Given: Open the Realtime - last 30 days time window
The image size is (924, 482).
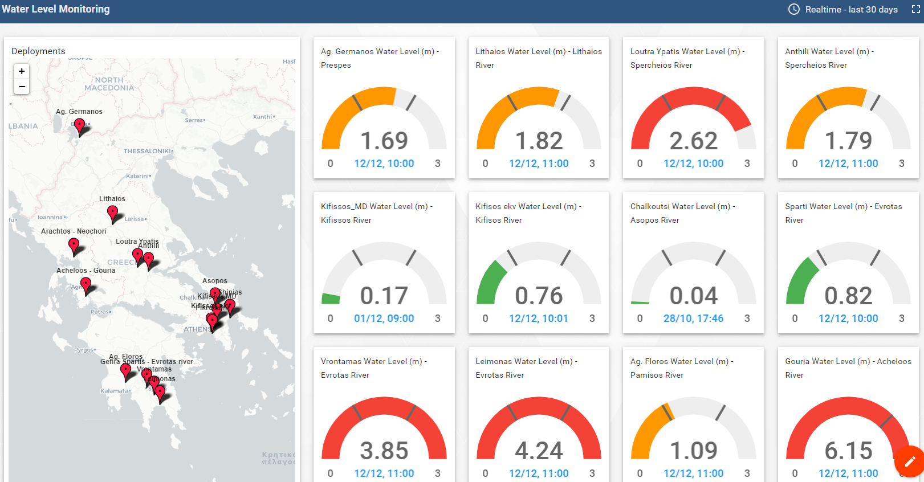Looking at the screenshot, I should pyautogui.click(x=843, y=10).
